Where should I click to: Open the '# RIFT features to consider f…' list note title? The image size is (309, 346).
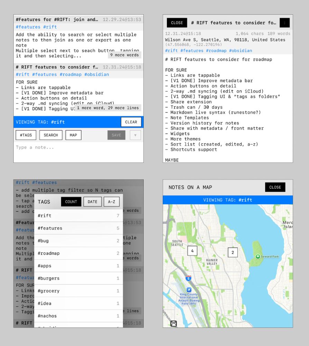57,67
